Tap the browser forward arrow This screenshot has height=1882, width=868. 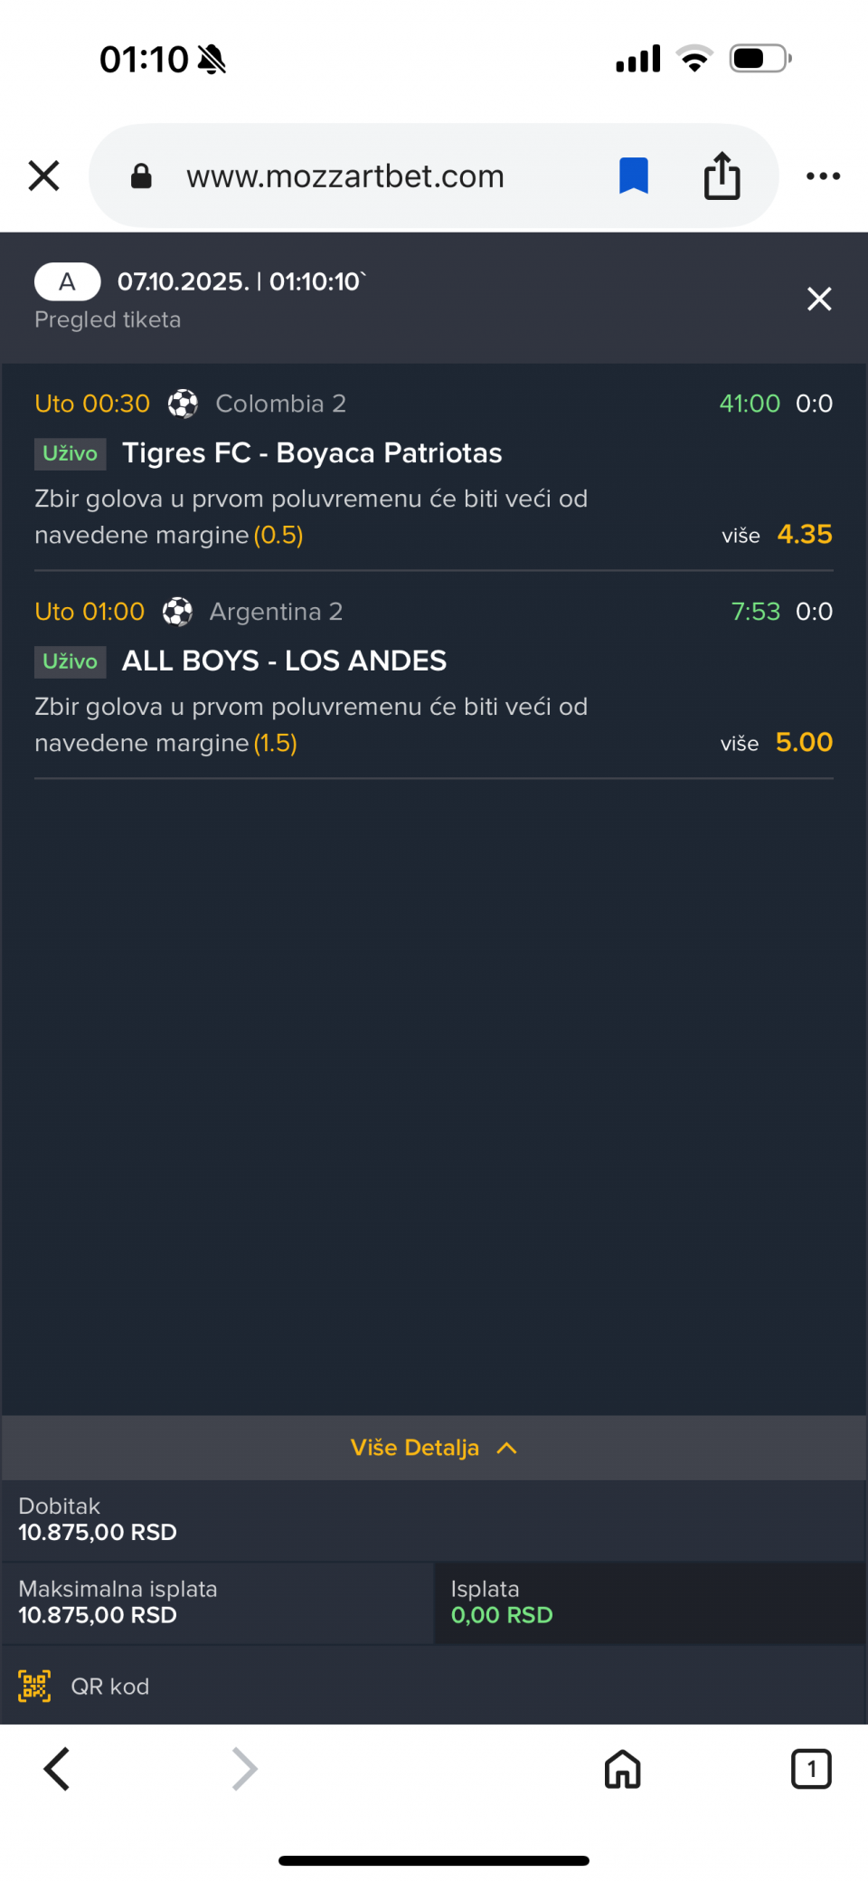coord(245,1769)
